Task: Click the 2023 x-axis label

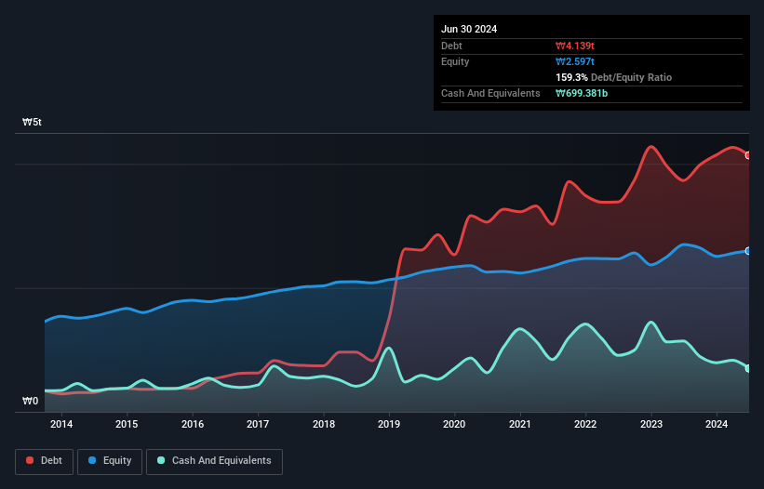Action: [x=651, y=424]
